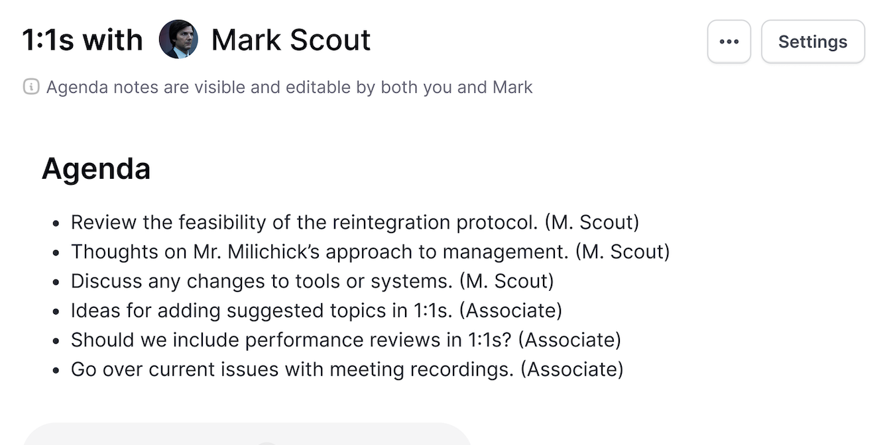Open the more options ellipsis menu
Screen dimensions: 891x445
pyautogui.click(x=729, y=42)
